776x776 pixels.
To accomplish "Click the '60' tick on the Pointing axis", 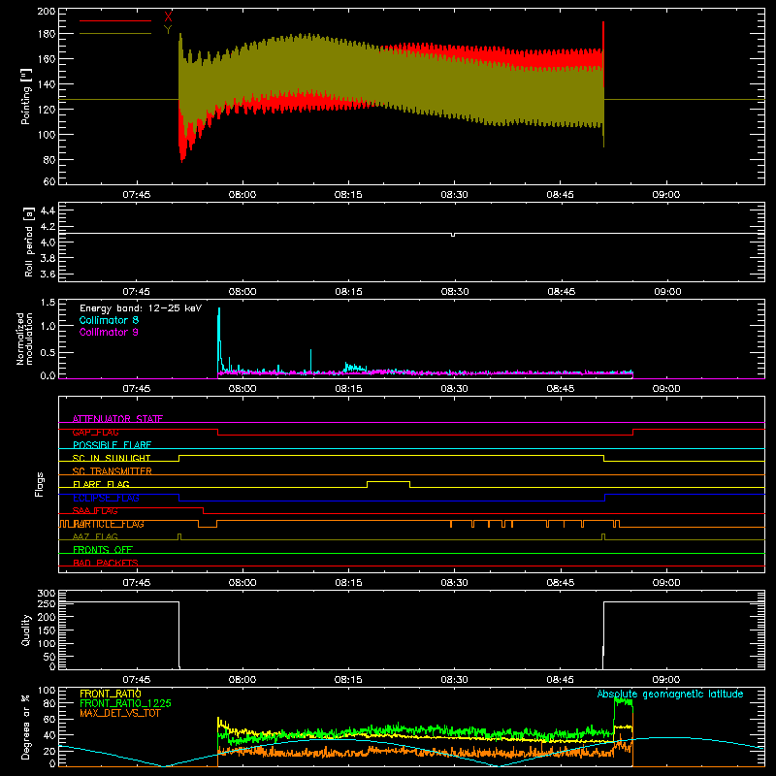I will [49, 181].
